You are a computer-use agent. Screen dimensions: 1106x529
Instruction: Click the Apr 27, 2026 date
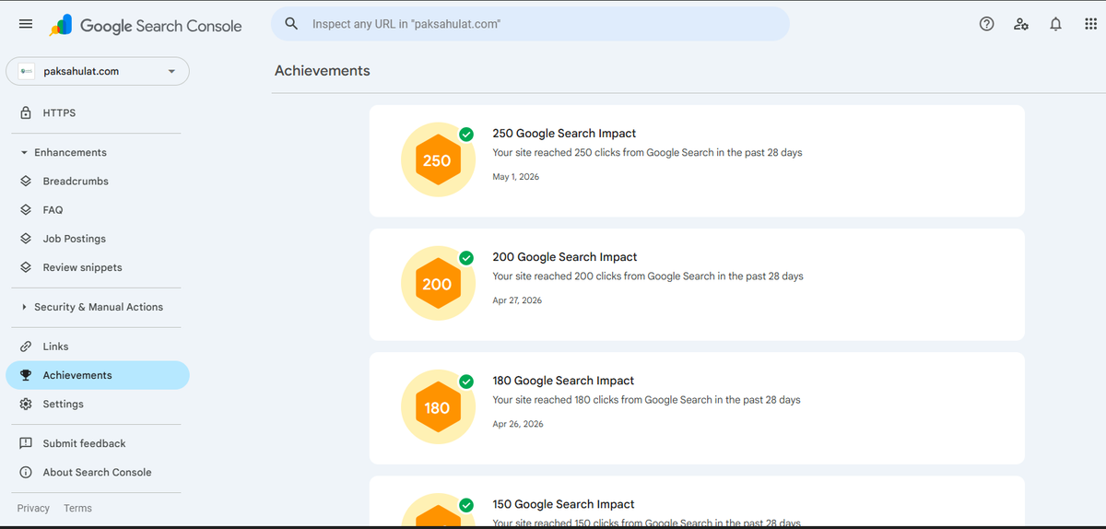[x=517, y=300]
